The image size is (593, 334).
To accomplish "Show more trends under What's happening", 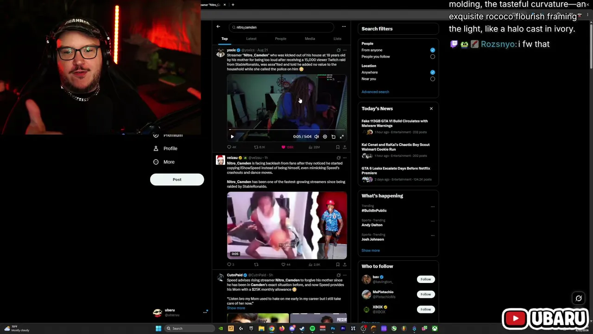I will click(371, 250).
